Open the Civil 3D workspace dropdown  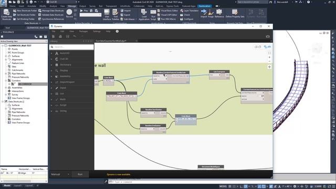click(62, 2)
